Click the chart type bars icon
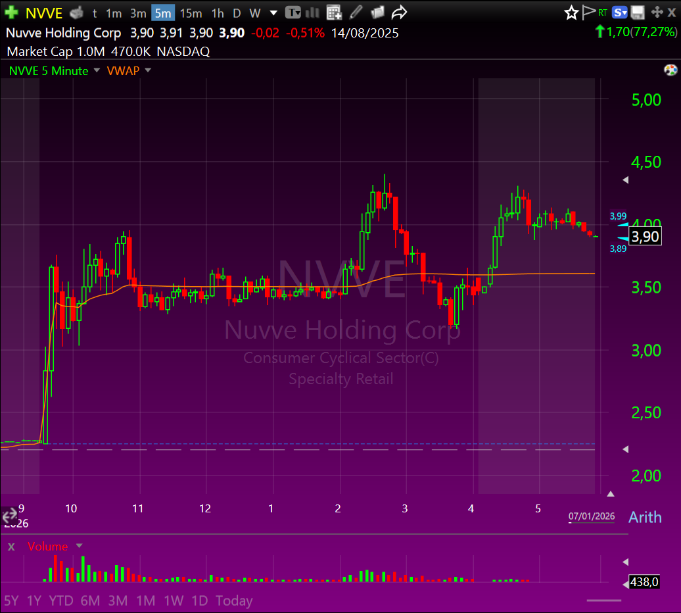The width and height of the screenshot is (681, 613). [x=313, y=12]
